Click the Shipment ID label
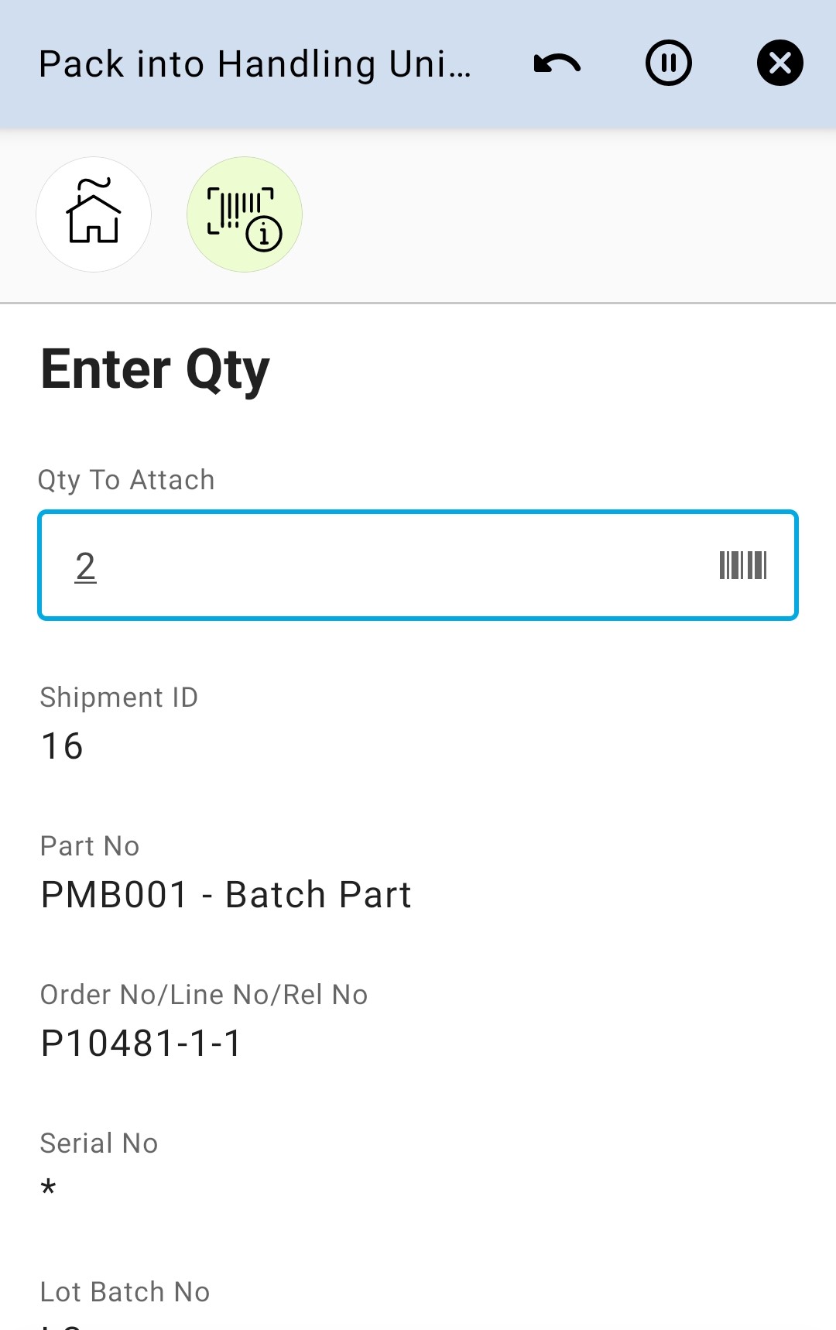836x1330 pixels. [x=119, y=698]
